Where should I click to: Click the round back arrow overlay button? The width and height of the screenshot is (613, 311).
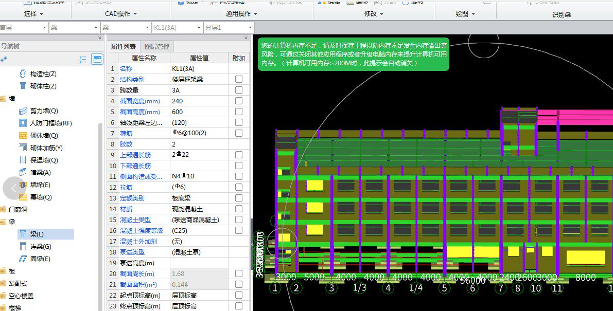(x=14, y=189)
